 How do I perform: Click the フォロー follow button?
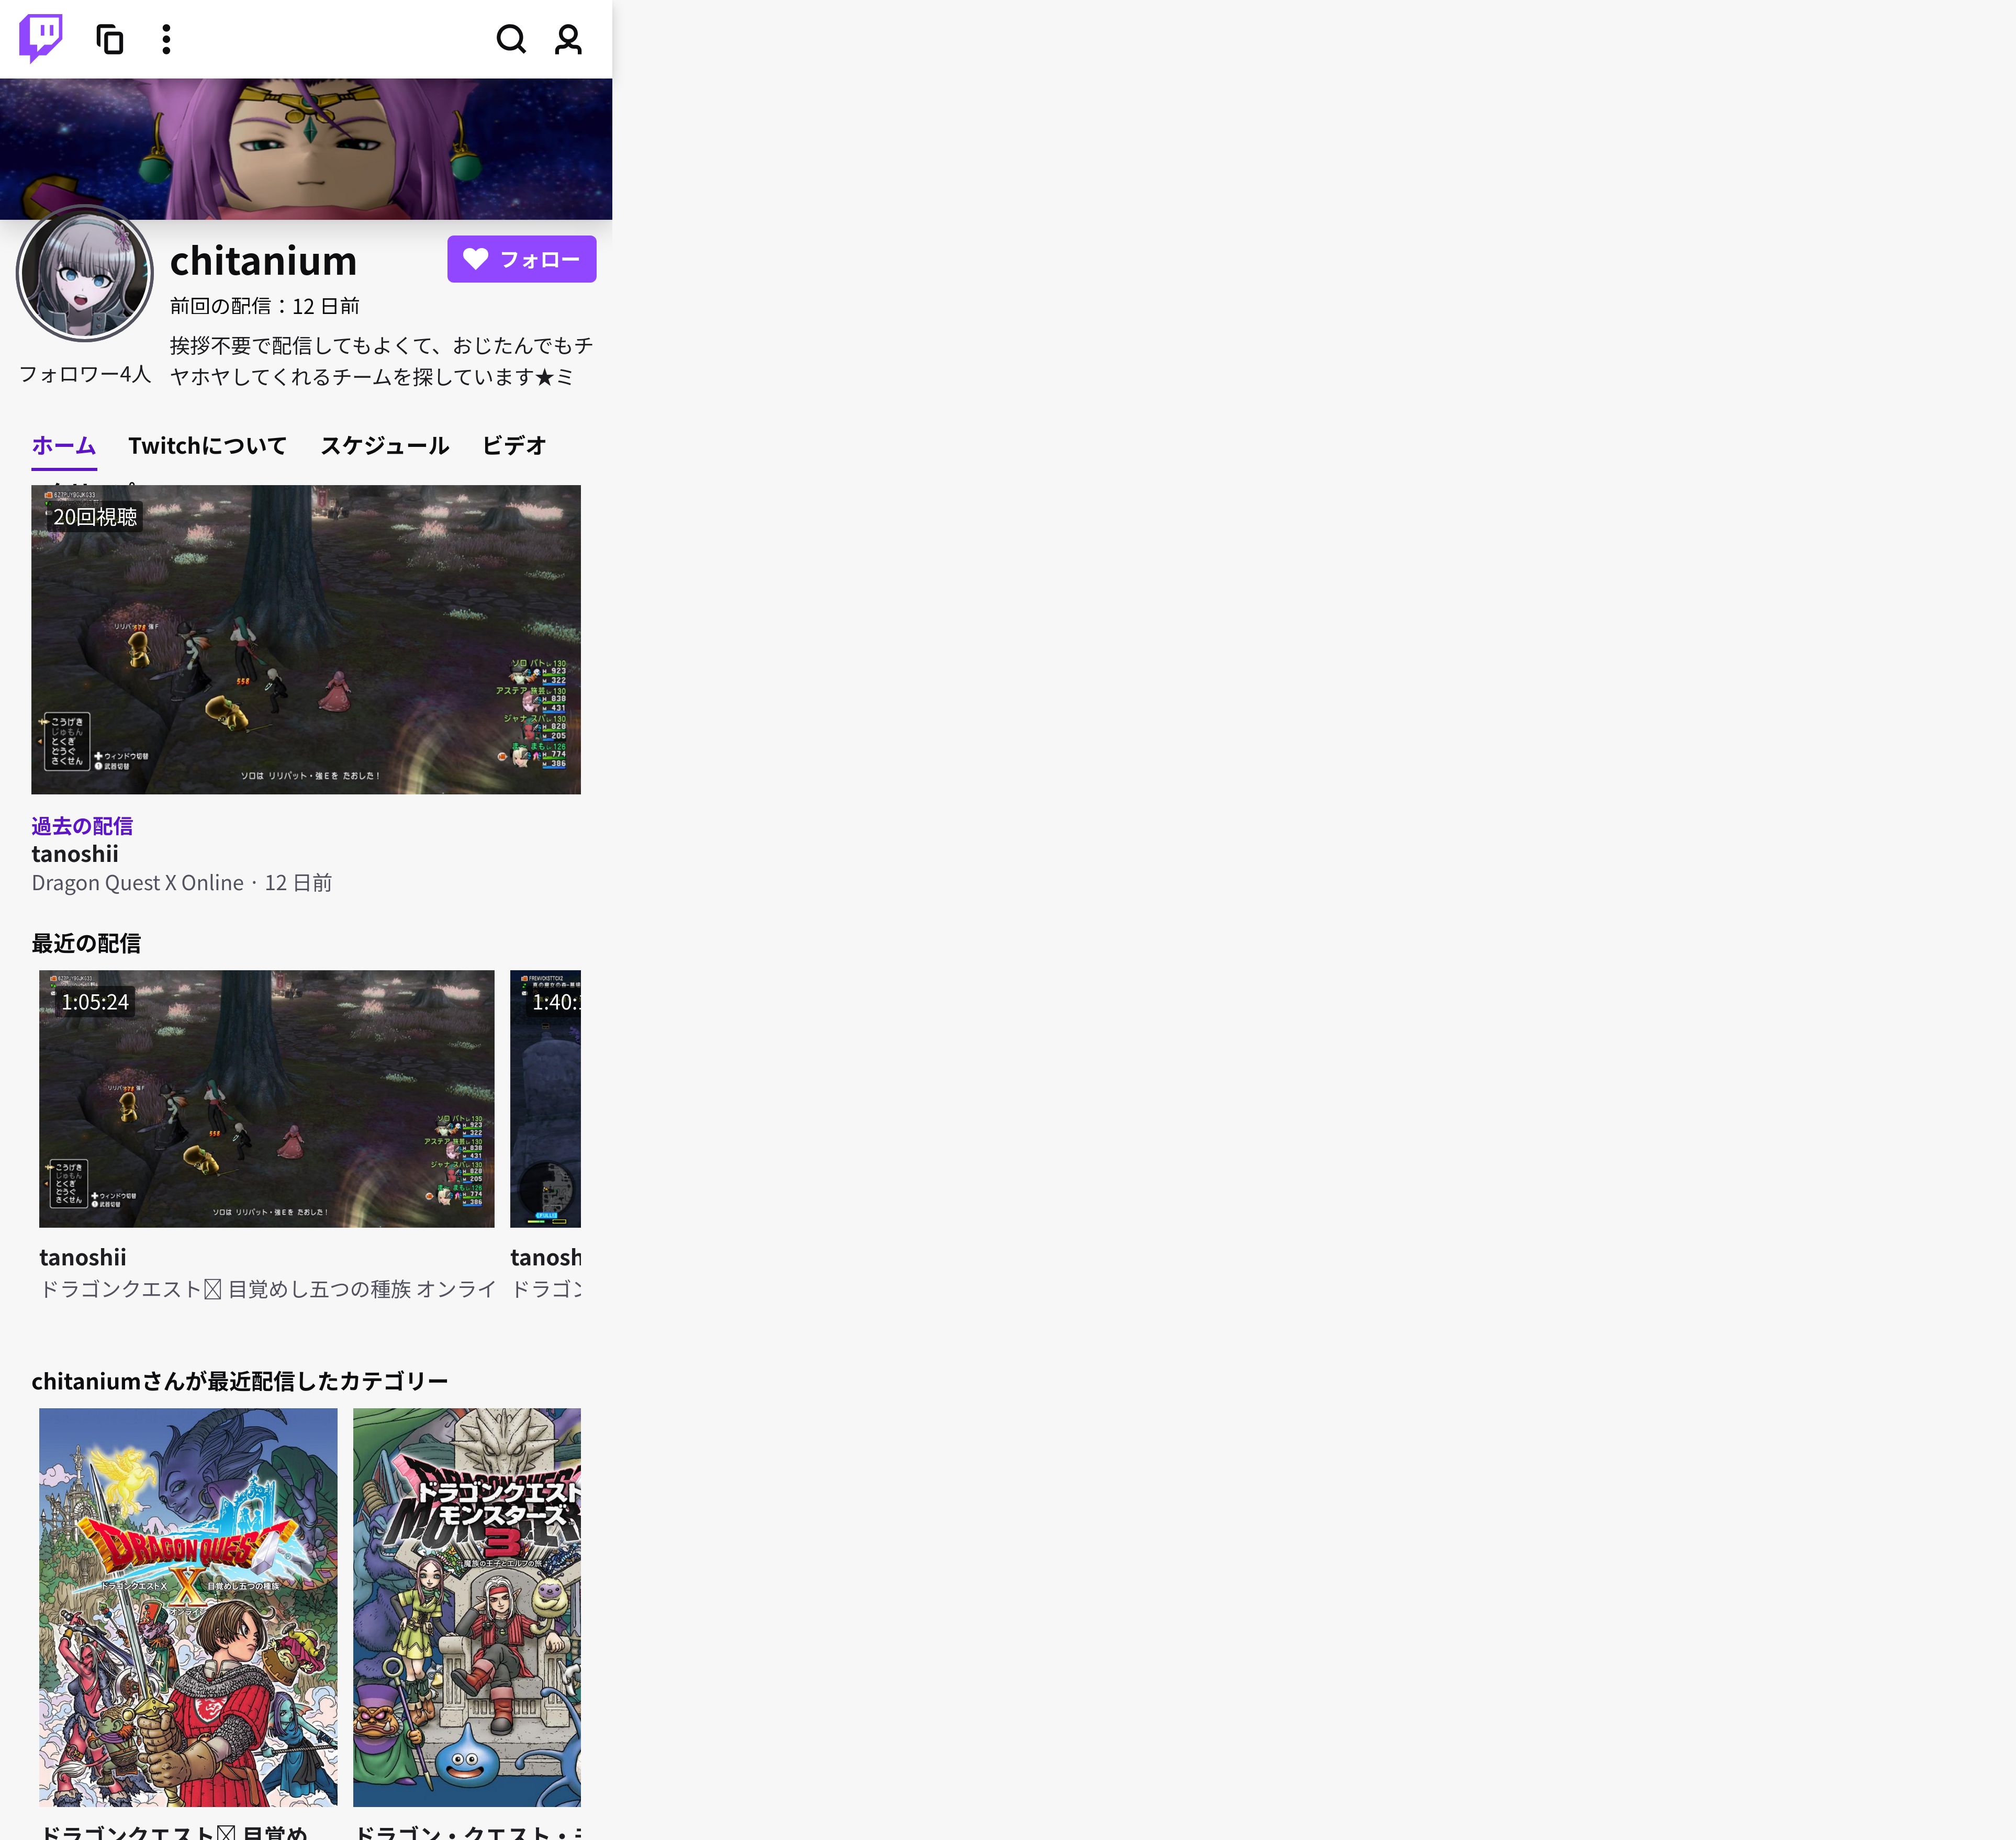[521, 259]
